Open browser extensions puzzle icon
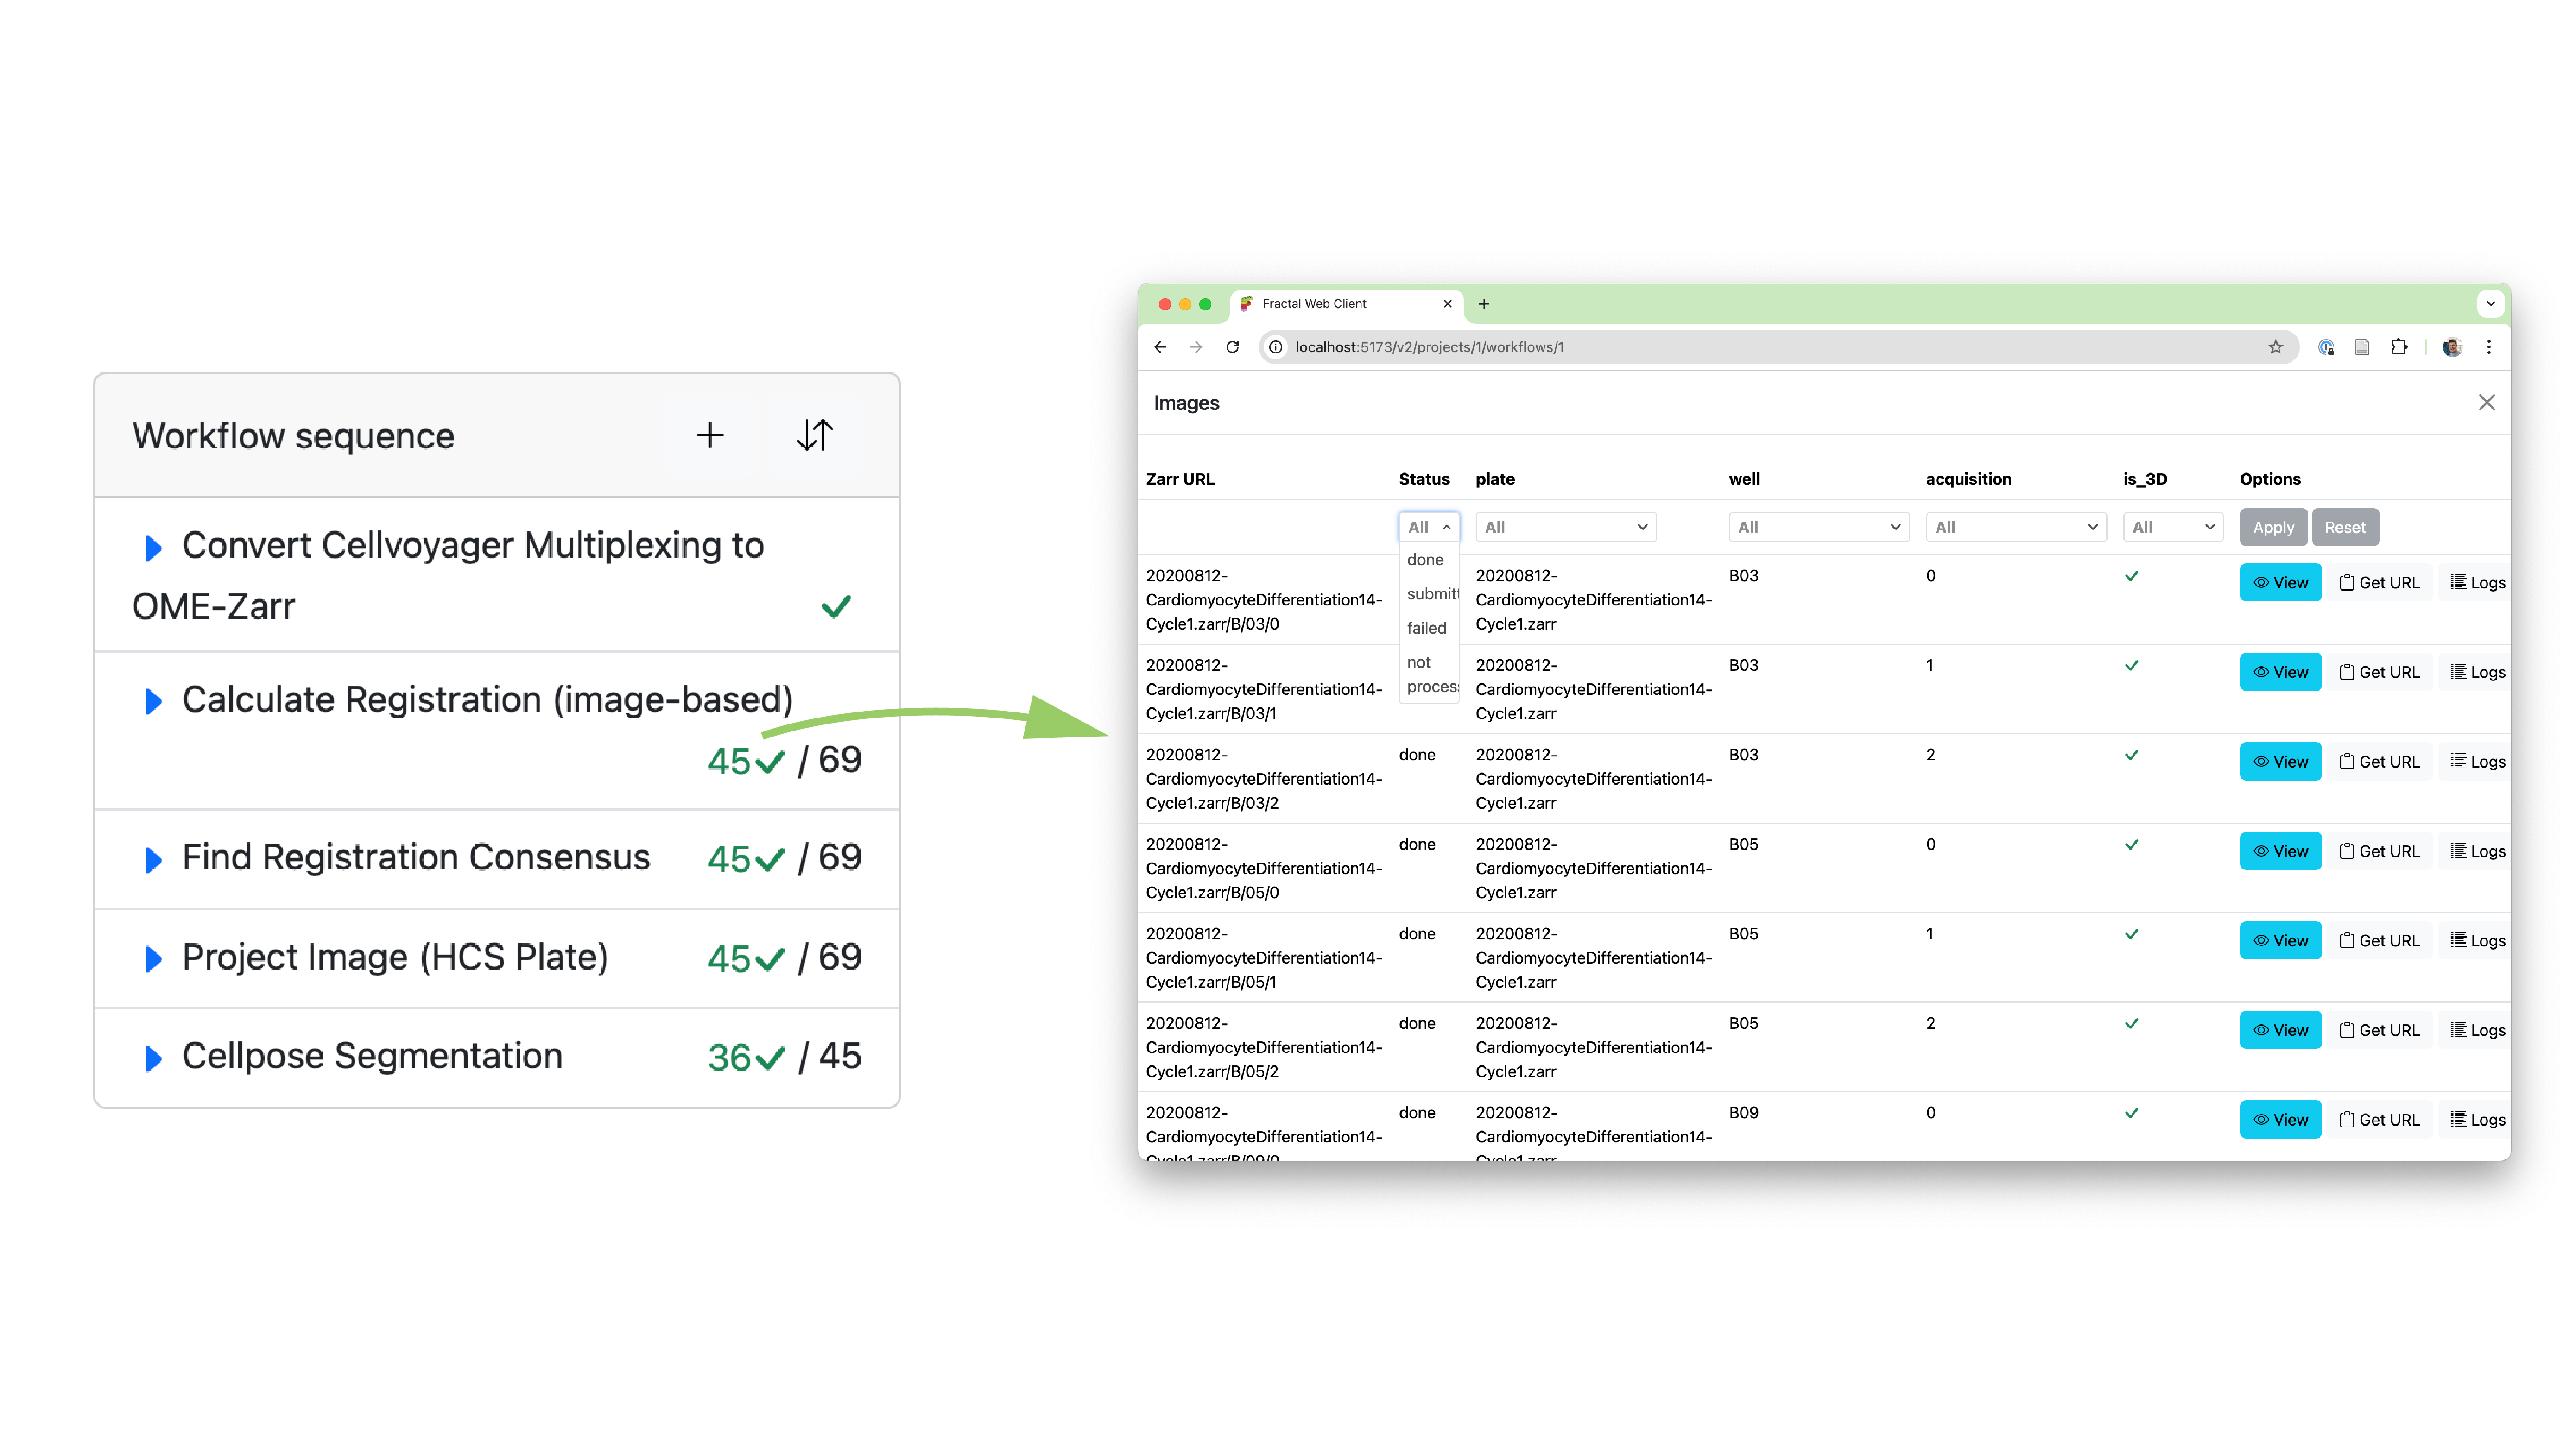Screen dimensions: 2576x1436 2399,347
